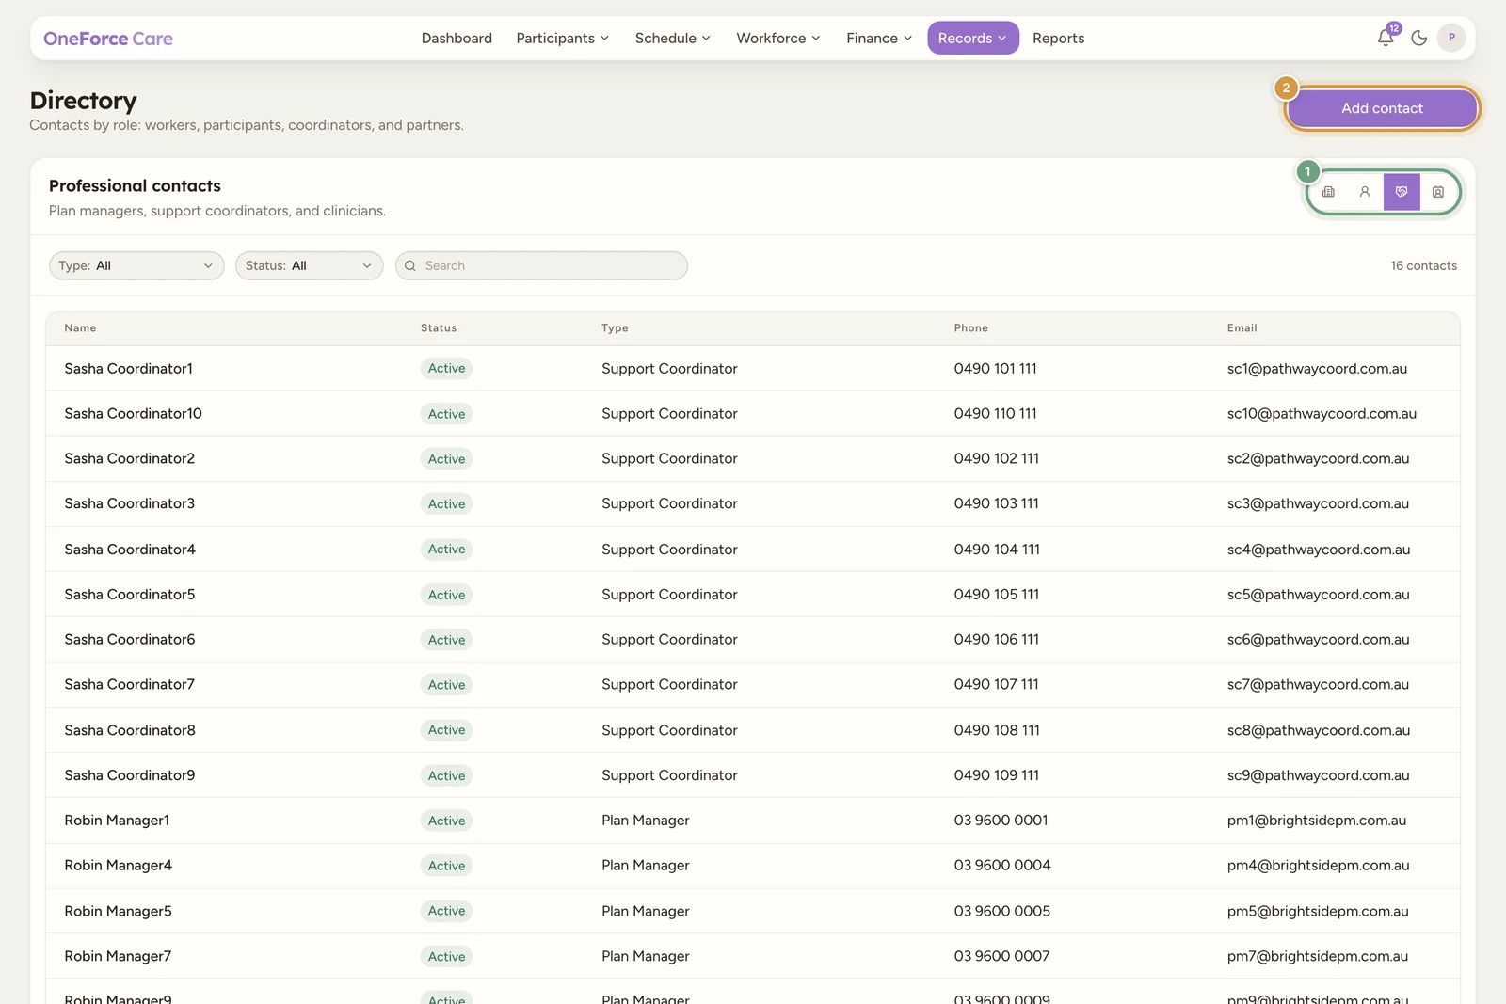
Task: Open the Sasha Coordinator1 contact
Action: [128, 369]
